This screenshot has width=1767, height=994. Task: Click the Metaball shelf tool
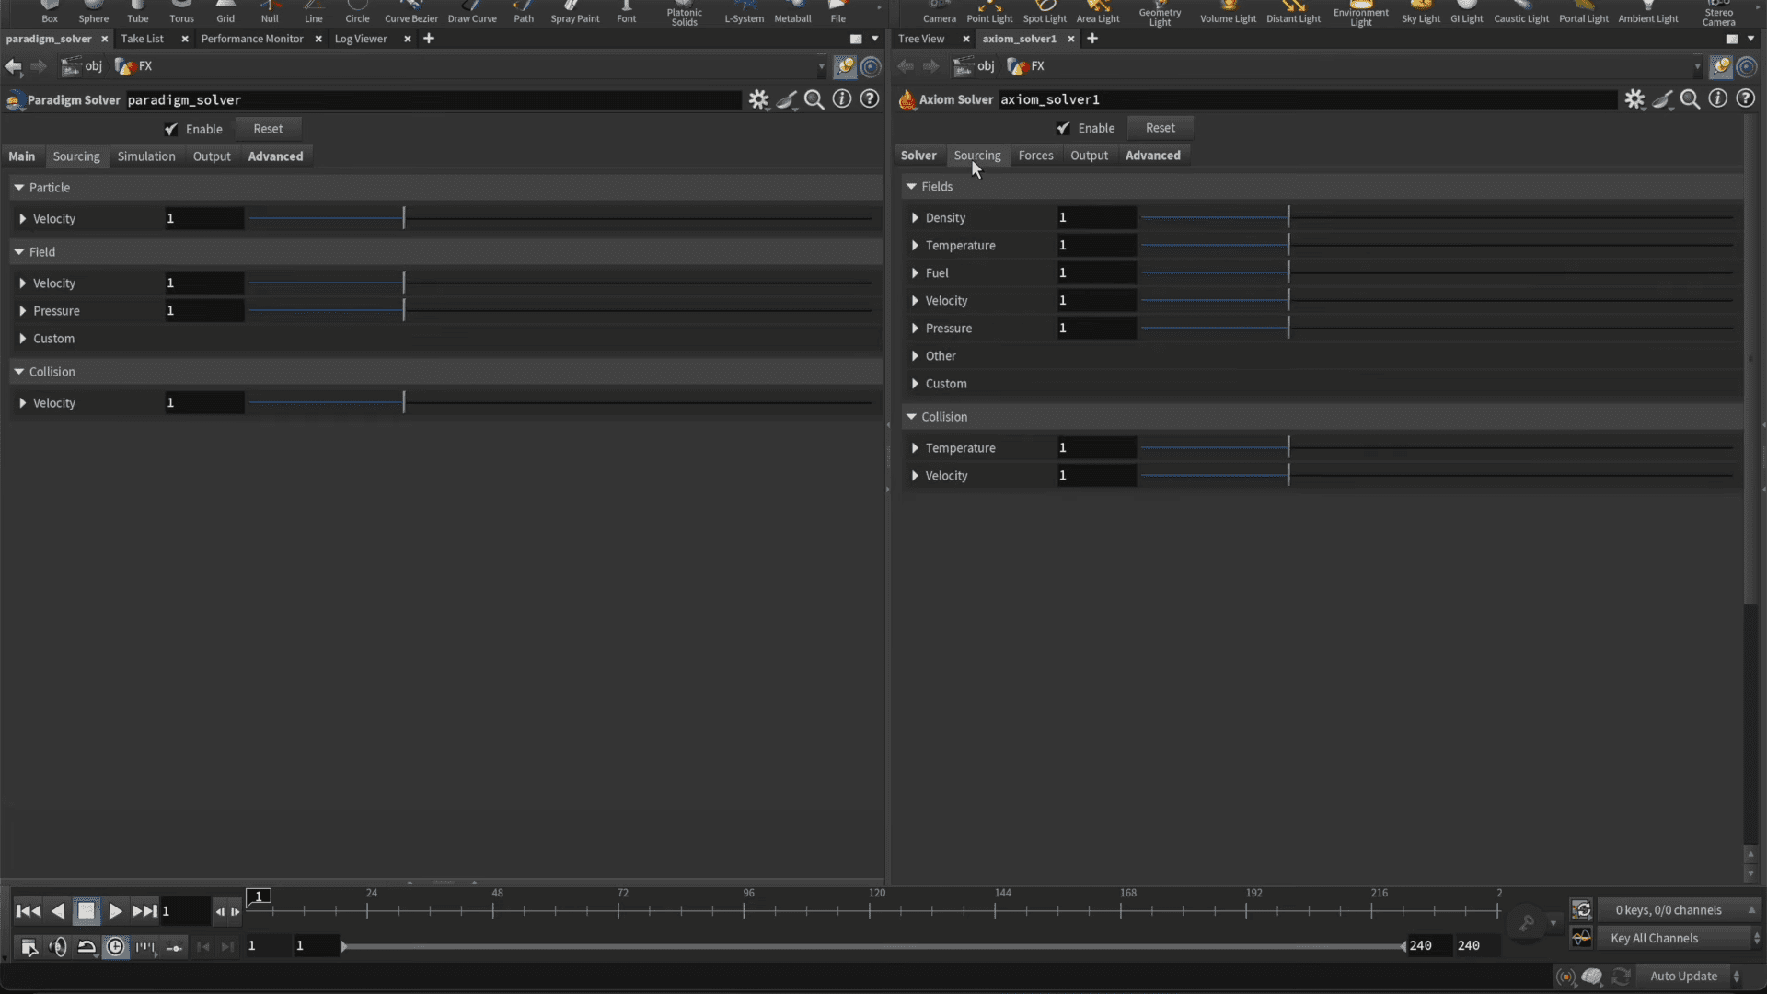pyautogui.click(x=792, y=12)
